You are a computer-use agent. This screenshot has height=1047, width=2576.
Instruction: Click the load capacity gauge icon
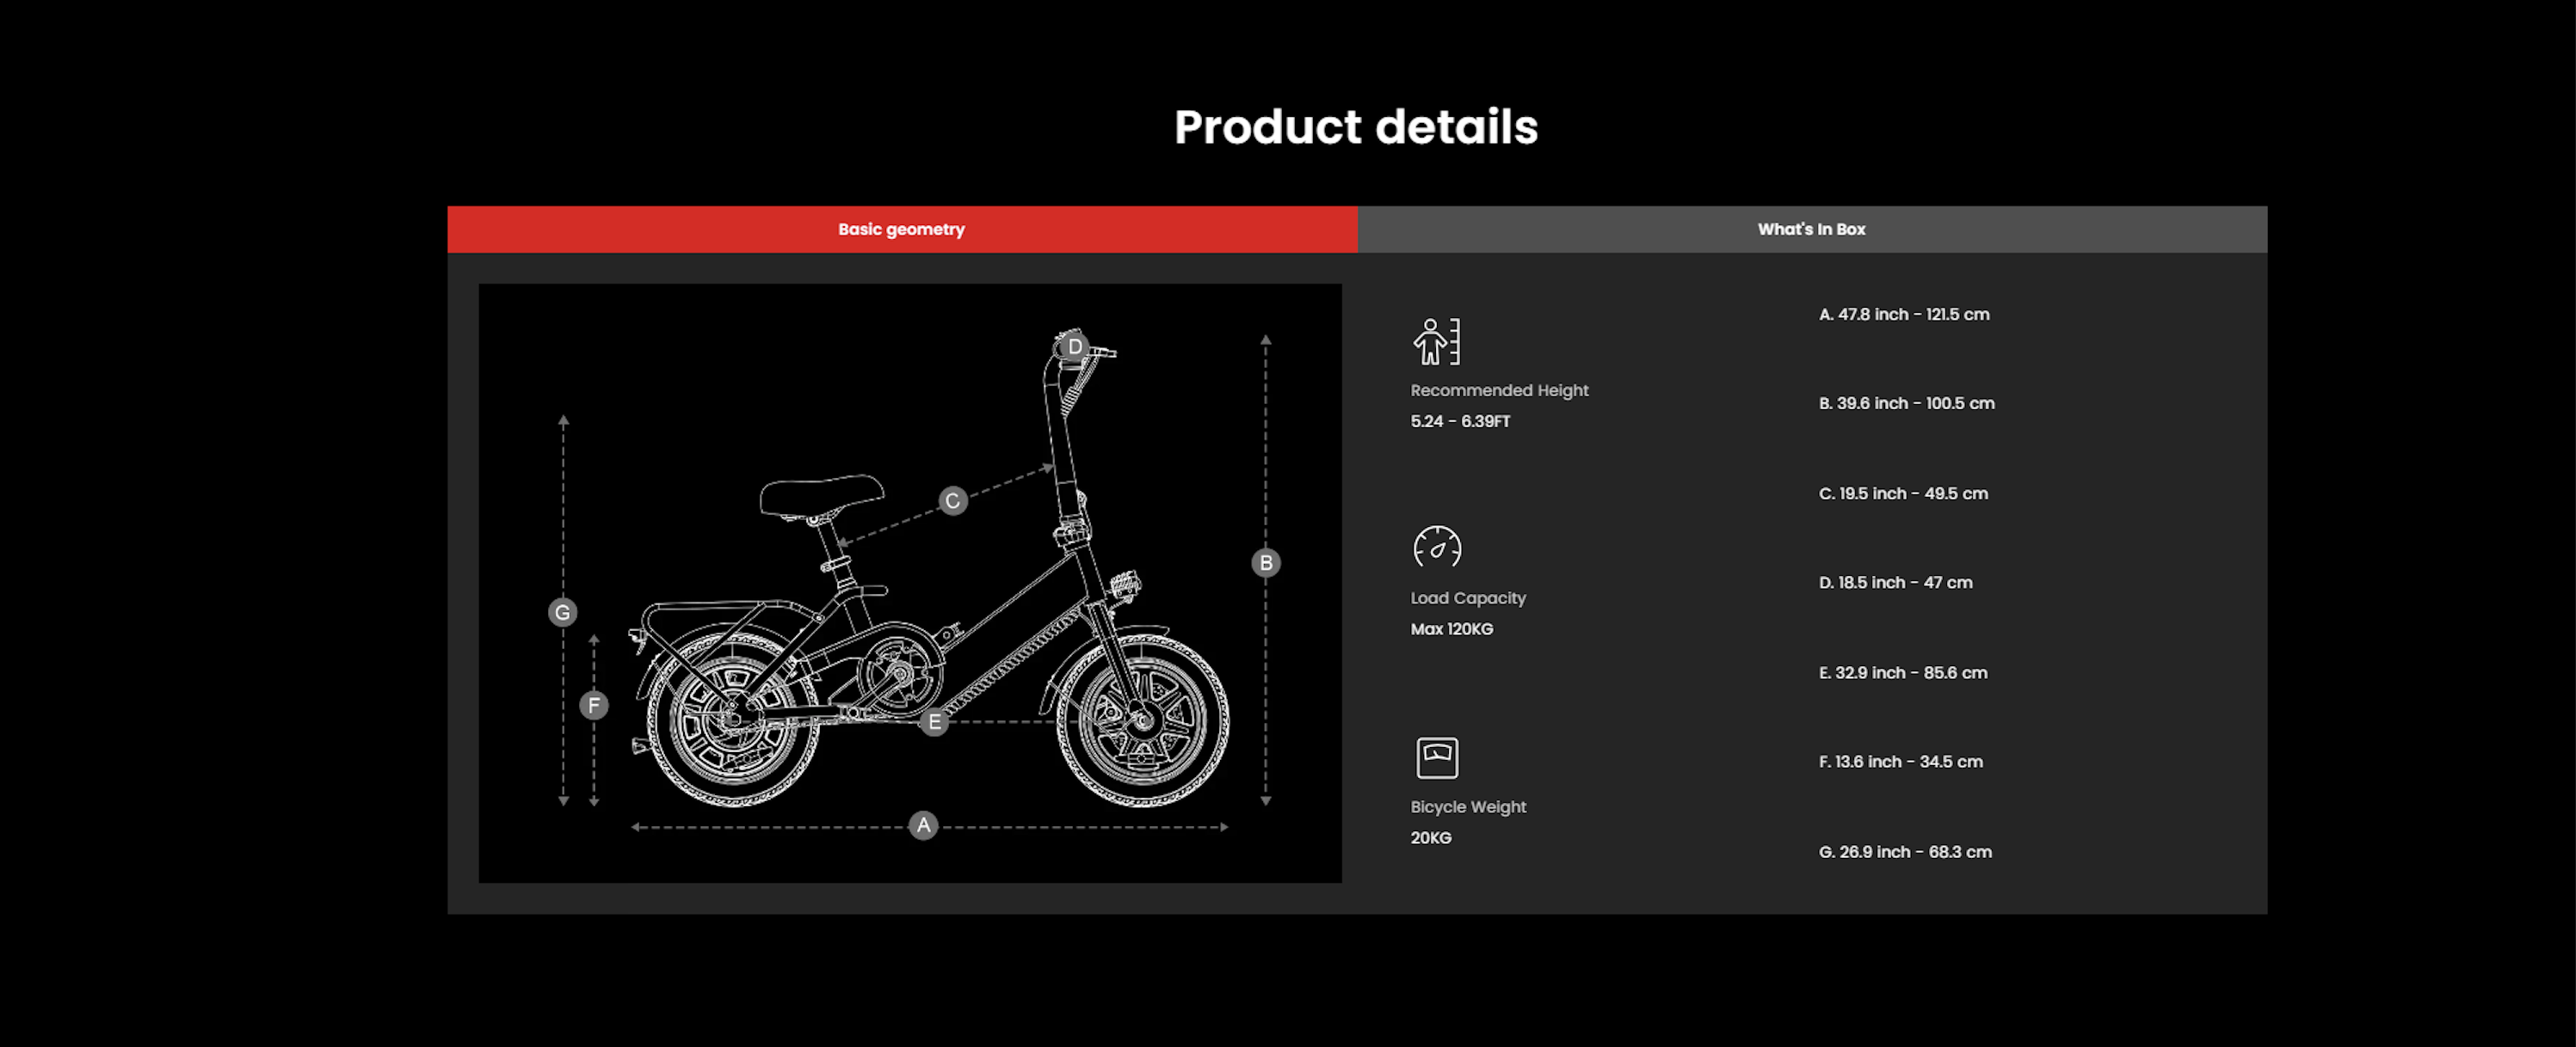click(1437, 547)
